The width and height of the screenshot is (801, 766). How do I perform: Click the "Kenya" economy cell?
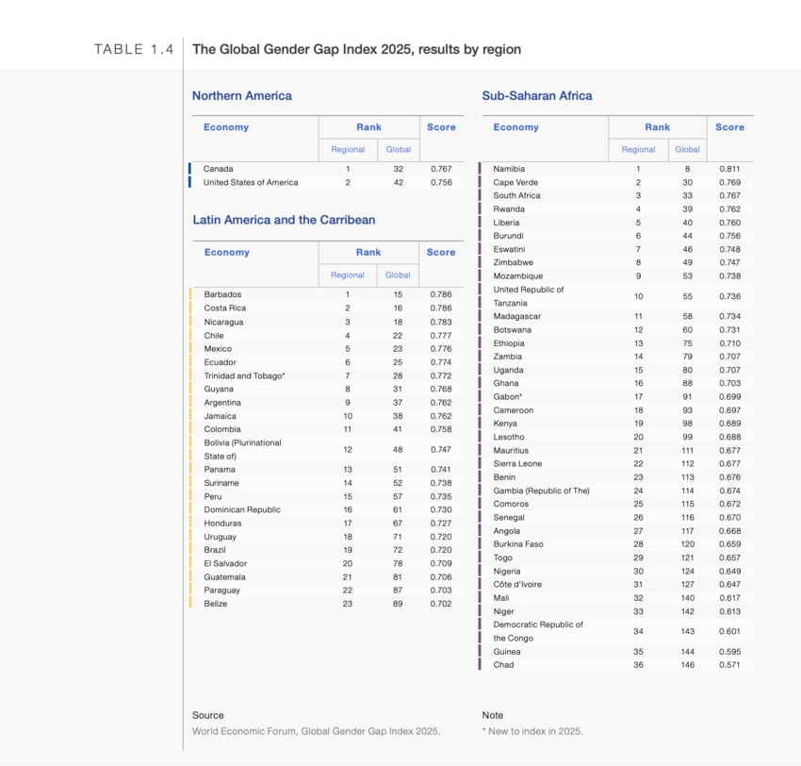pyautogui.click(x=505, y=424)
